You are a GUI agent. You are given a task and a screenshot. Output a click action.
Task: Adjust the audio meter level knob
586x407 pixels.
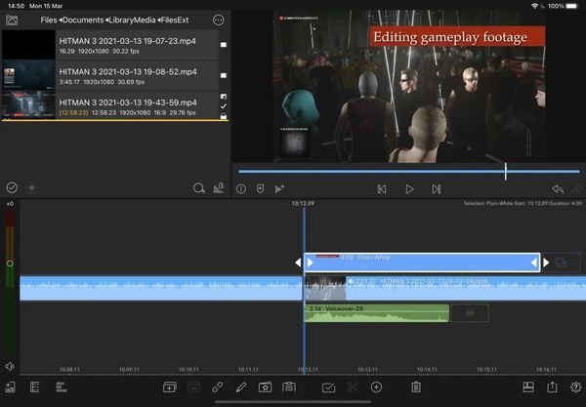pos(10,264)
